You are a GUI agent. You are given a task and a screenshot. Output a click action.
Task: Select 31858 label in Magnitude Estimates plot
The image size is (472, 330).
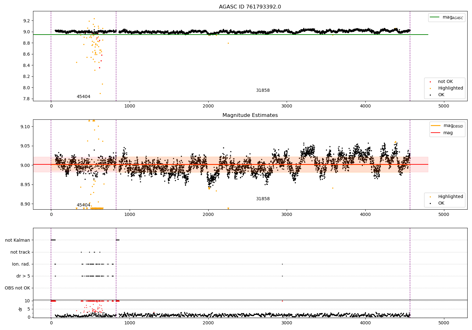(x=263, y=199)
